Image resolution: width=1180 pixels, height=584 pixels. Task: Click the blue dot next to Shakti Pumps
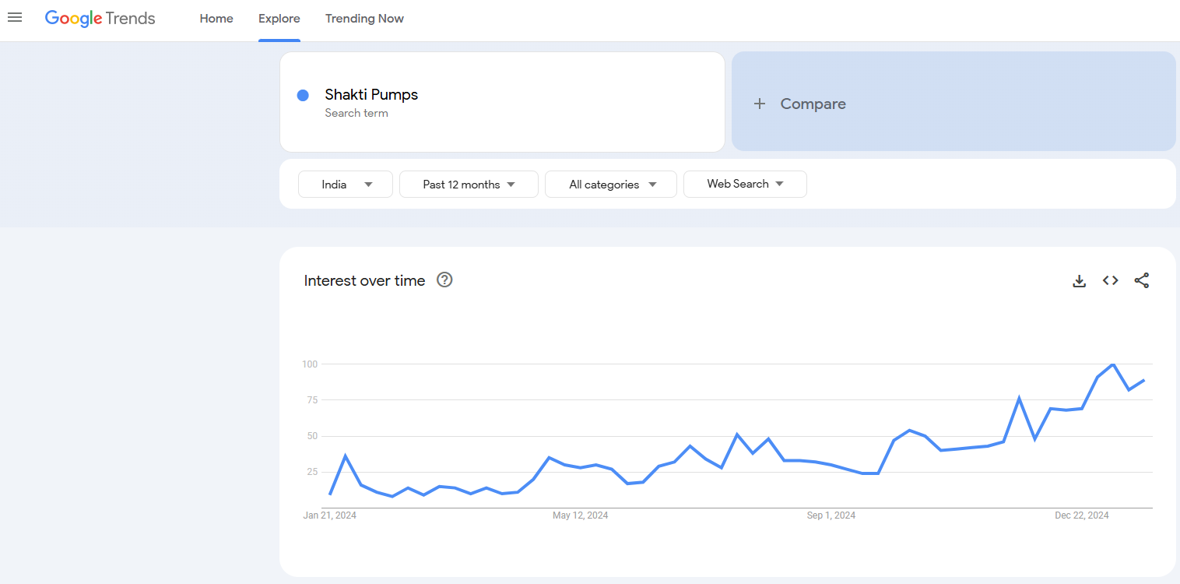[303, 95]
